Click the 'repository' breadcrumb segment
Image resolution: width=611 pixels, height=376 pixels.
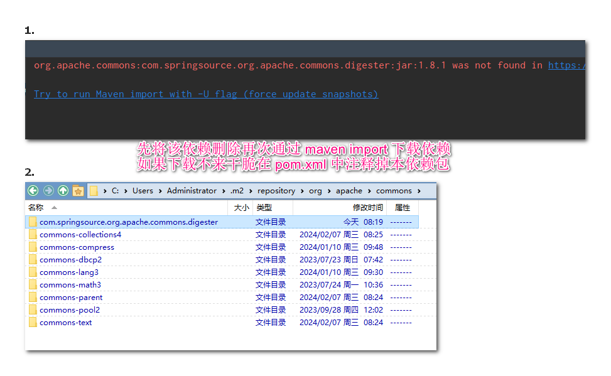276,191
